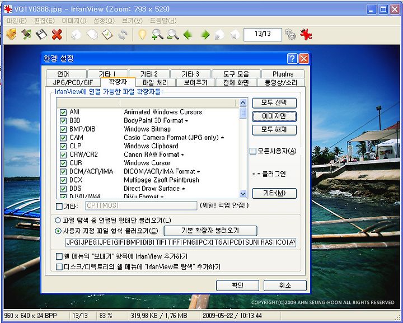403x323 pixels.
Task: Uncheck the DCM/ACR/IMA DICOM checkbox
Action: tap(63, 172)
